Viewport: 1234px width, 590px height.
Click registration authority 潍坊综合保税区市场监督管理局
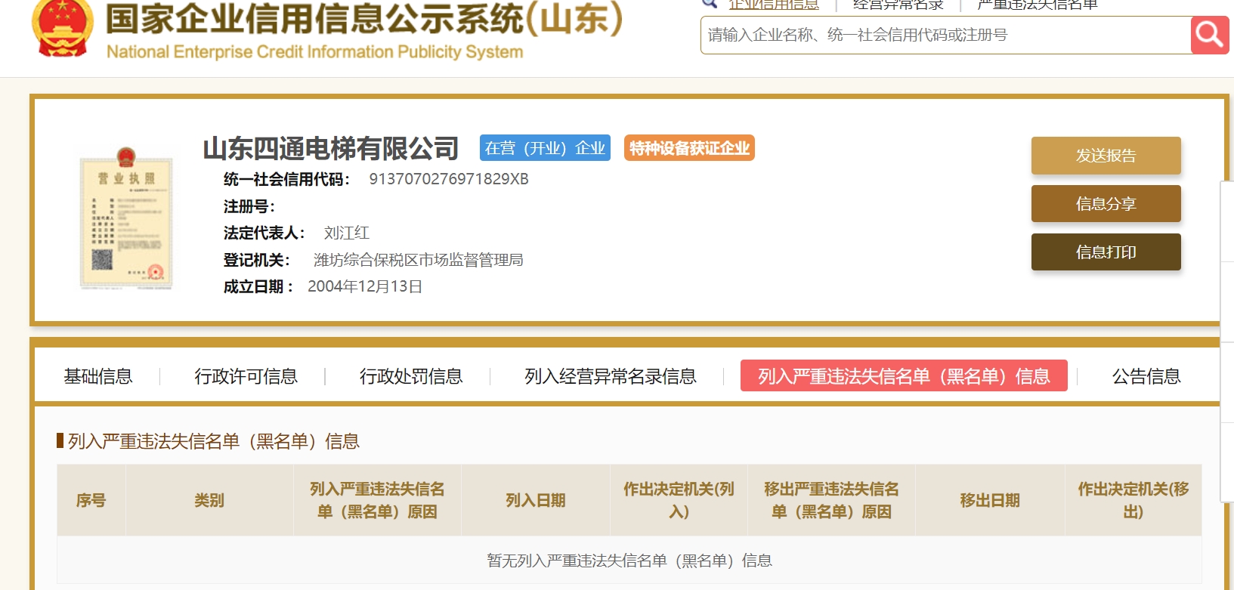419,260
